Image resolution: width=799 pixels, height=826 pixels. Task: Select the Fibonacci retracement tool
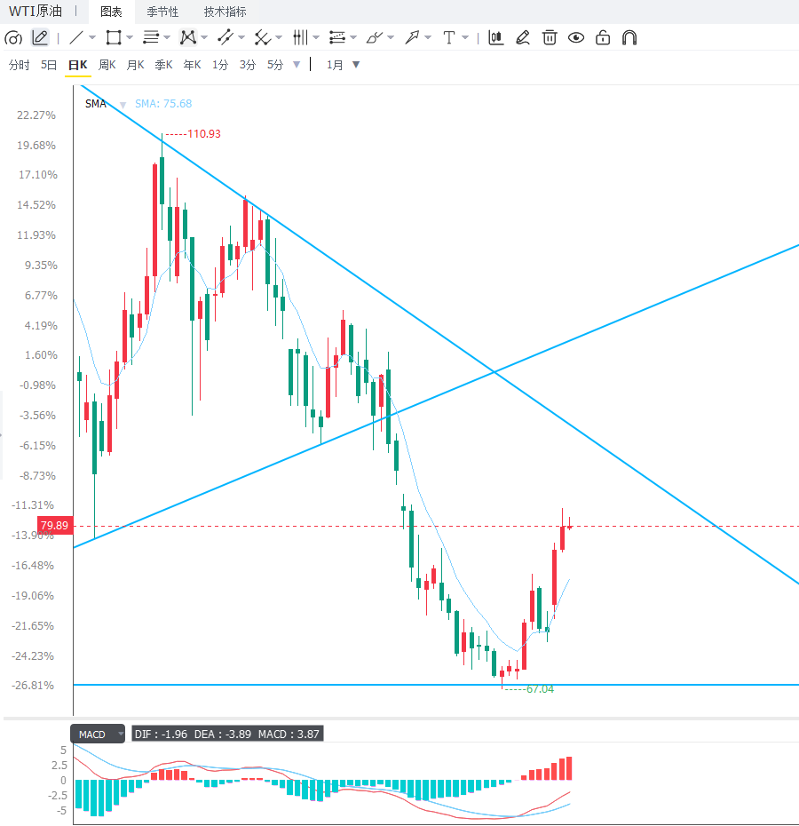point(337,38)
